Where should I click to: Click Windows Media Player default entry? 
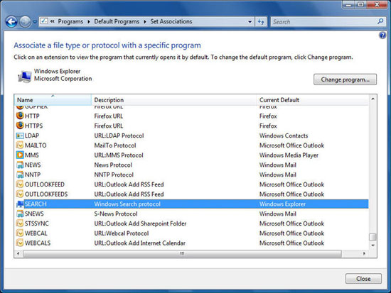[x=289, y=155]
